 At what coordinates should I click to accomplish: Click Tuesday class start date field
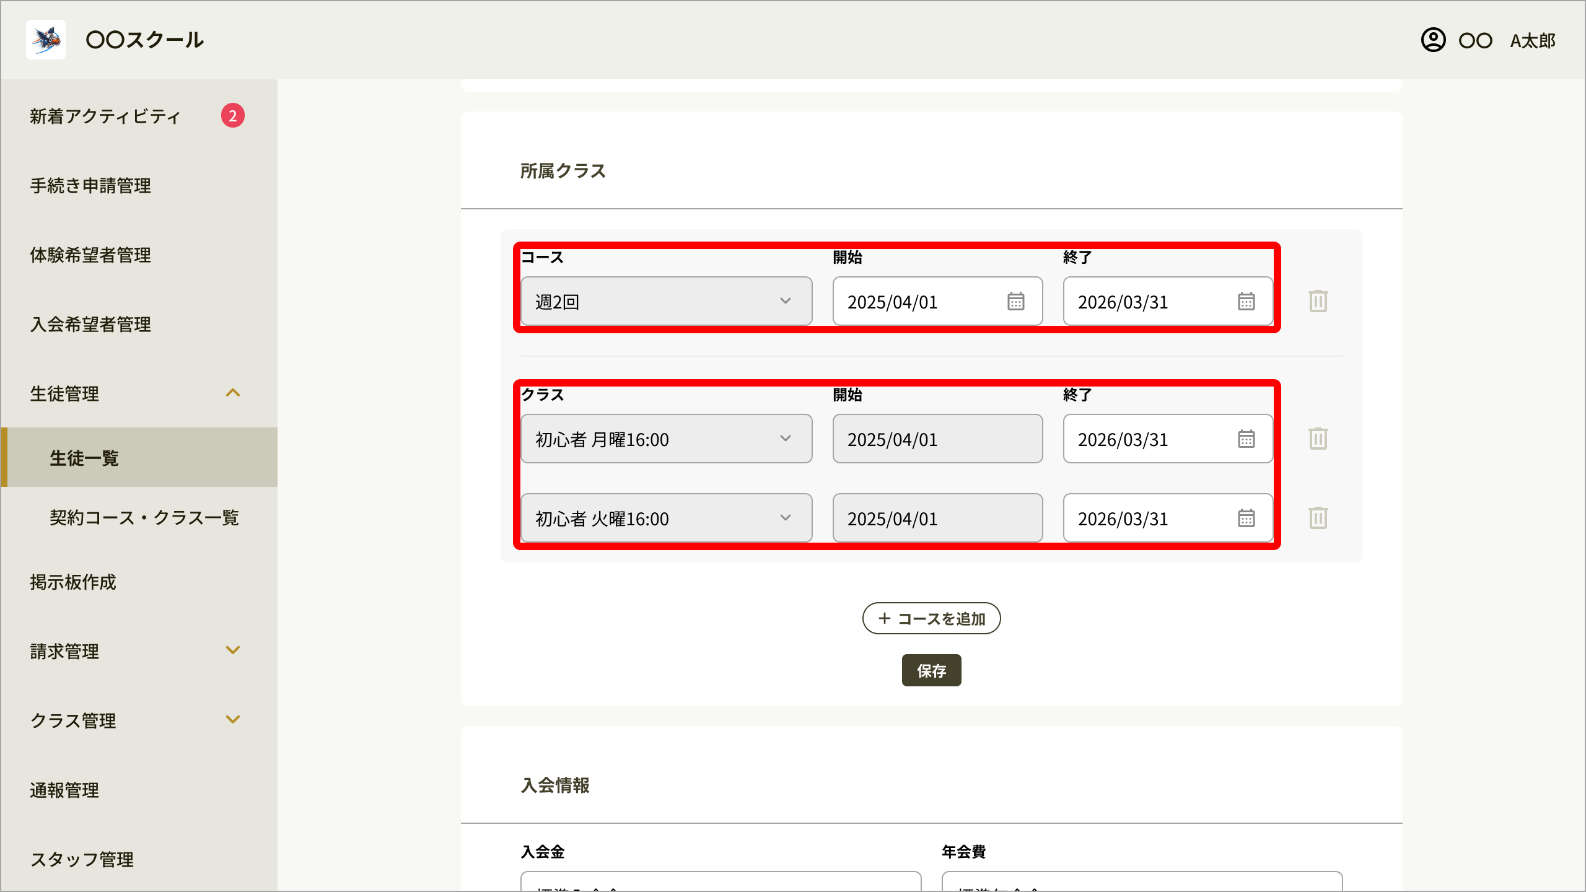coord(937,518)
